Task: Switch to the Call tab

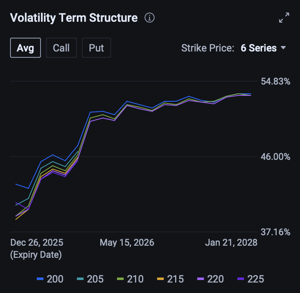Action: pyautogui.click(x=61, y=48)
